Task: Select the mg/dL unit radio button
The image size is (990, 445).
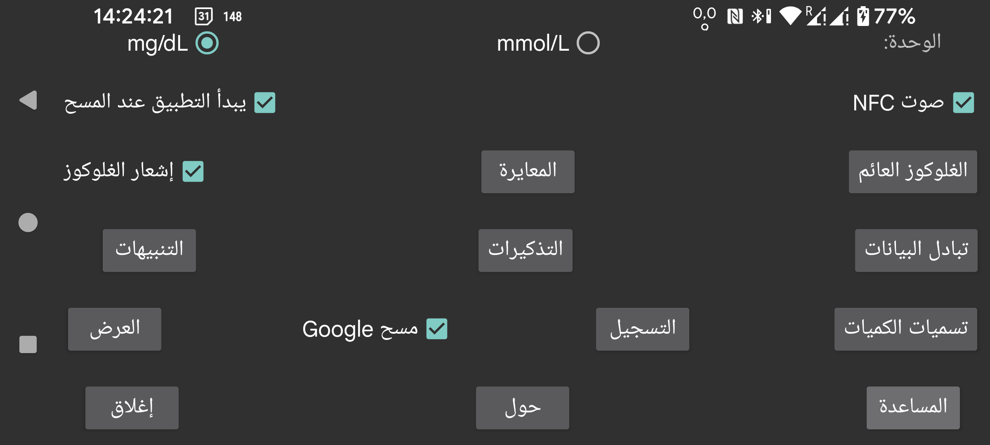Action: click(x=207, y=43)
